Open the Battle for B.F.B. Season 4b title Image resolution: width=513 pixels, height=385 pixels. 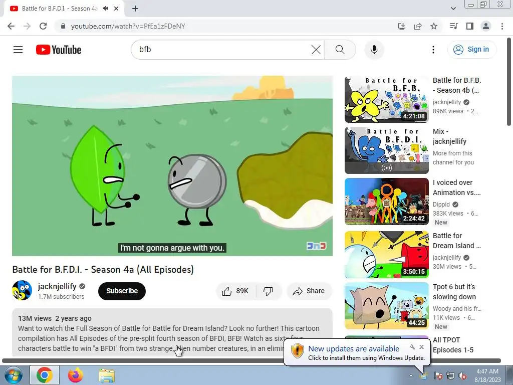[x=457, y=85]
